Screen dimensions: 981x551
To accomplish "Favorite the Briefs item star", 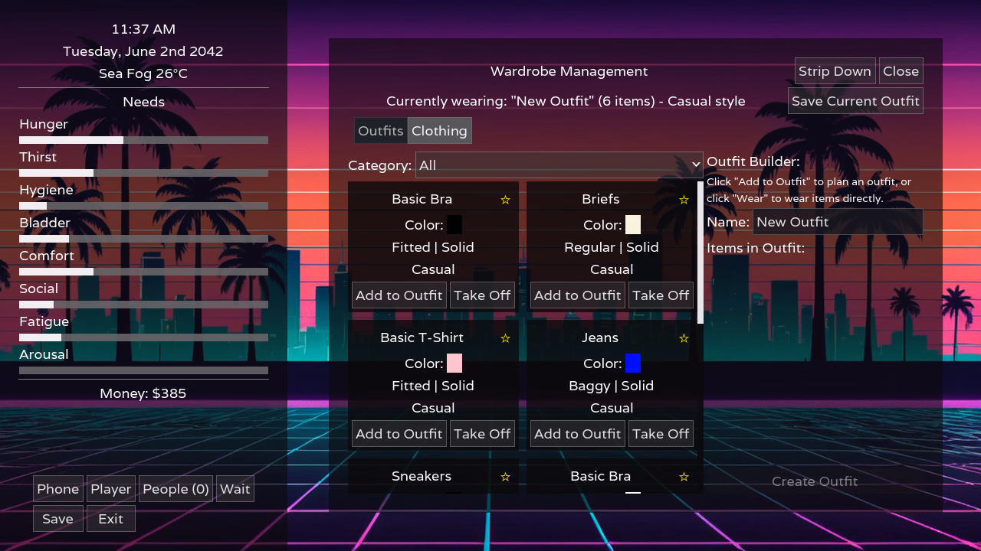I will coord(684,200).
